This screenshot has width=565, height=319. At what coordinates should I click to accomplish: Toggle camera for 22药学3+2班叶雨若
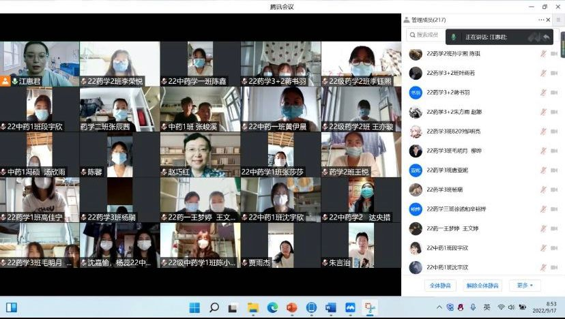[x=553, y=73]
